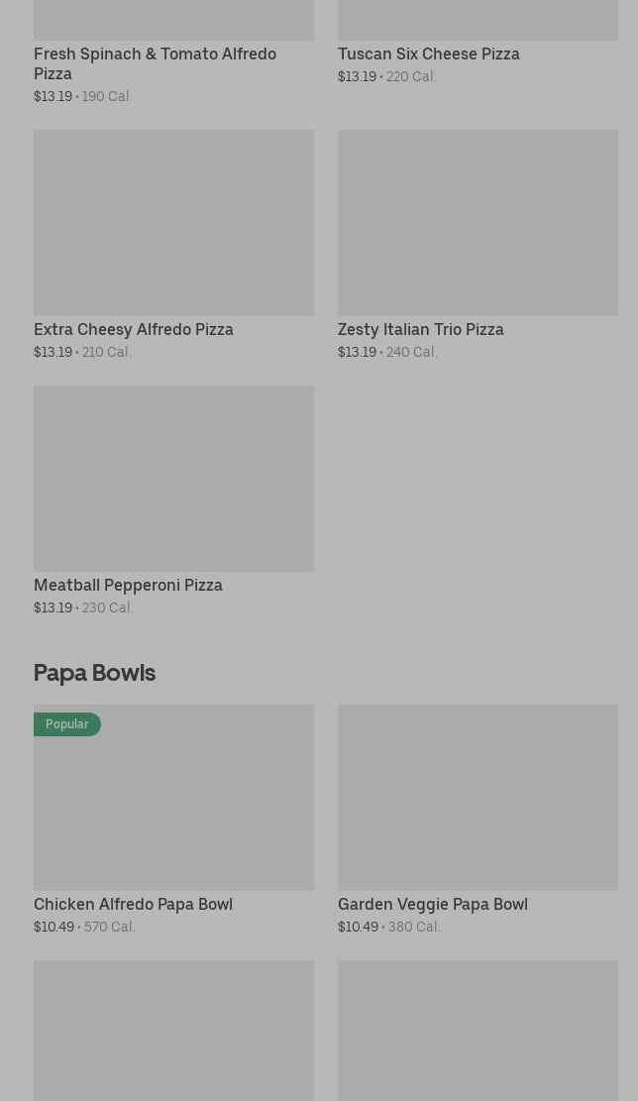Open the Meatball Pepperoni Pizza name

pos(128,586)
